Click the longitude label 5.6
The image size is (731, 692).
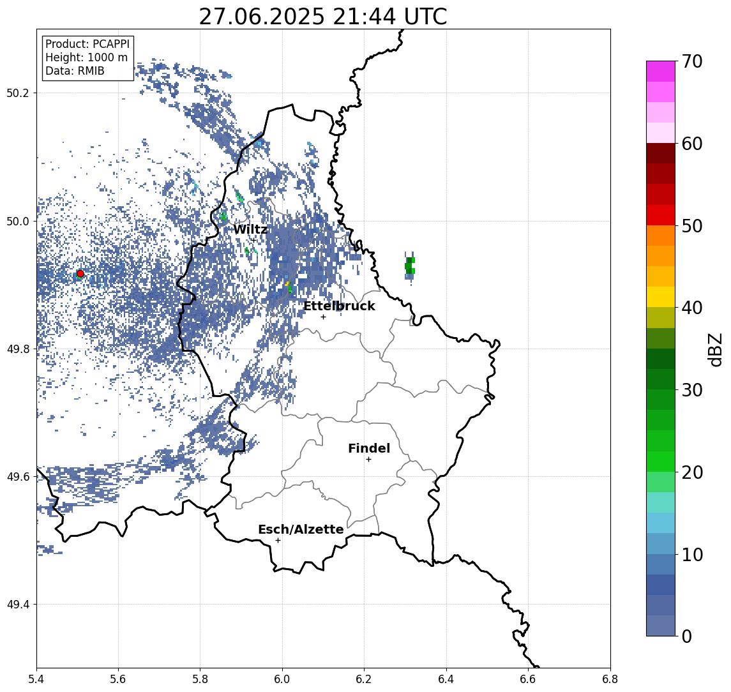click(118, 679)
